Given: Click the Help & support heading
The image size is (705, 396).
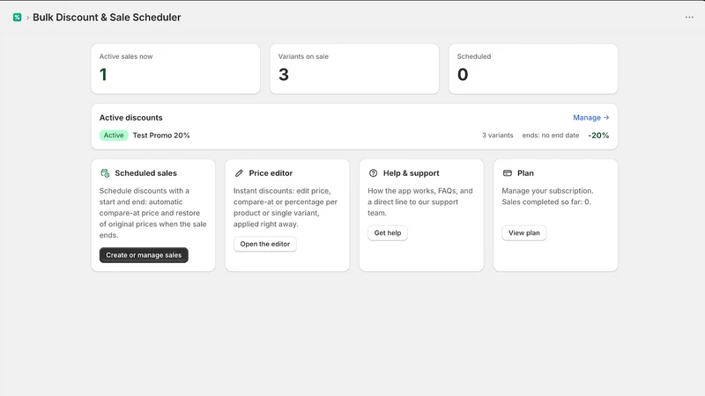Looking at the screenshot, I should pos(411,173).
